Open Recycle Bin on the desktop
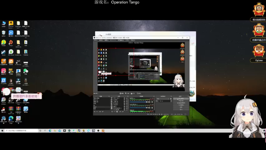 pos(4,33)
